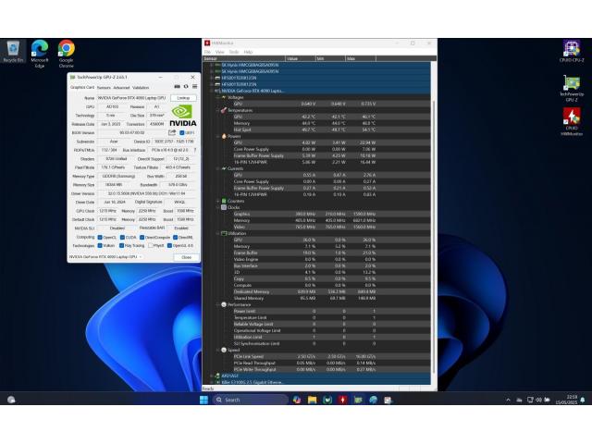This screenshot has width=592, height=444.
Task: Open the notification bell in system tray
Action: coord(583,400)
